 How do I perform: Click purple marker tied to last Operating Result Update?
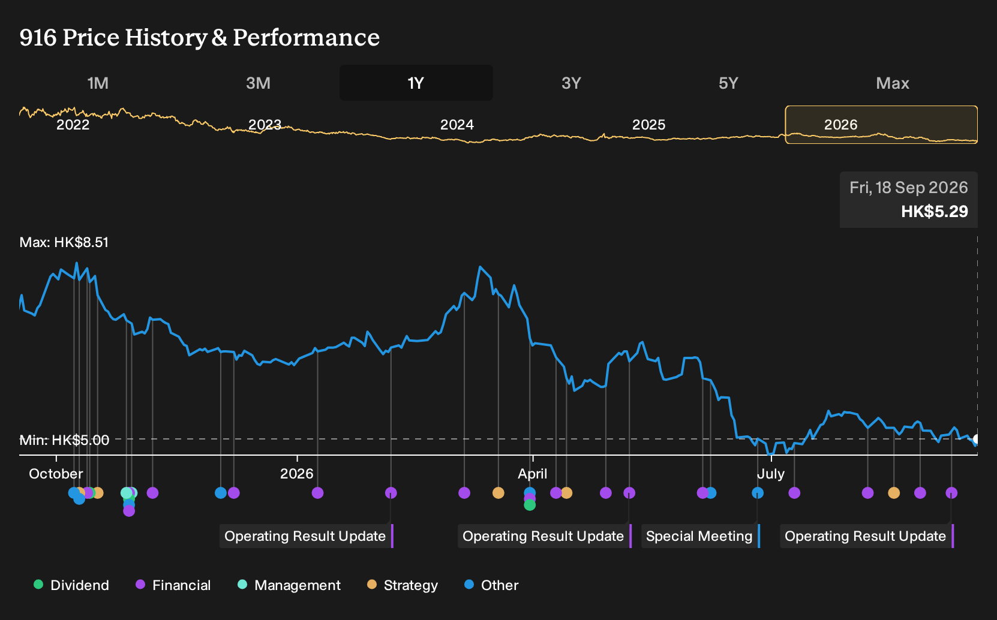click(951, 493)
